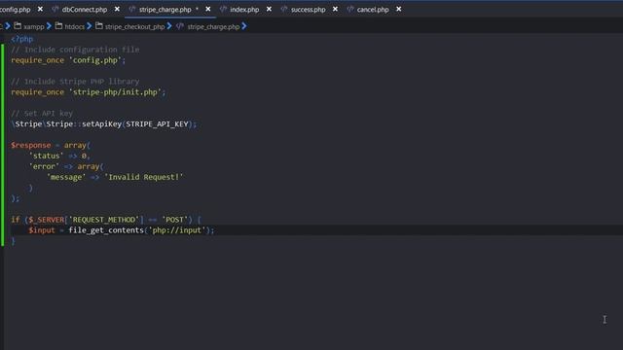Close the index.php tab
Viewport: 623px width, 350px height.
pos(269,9)
